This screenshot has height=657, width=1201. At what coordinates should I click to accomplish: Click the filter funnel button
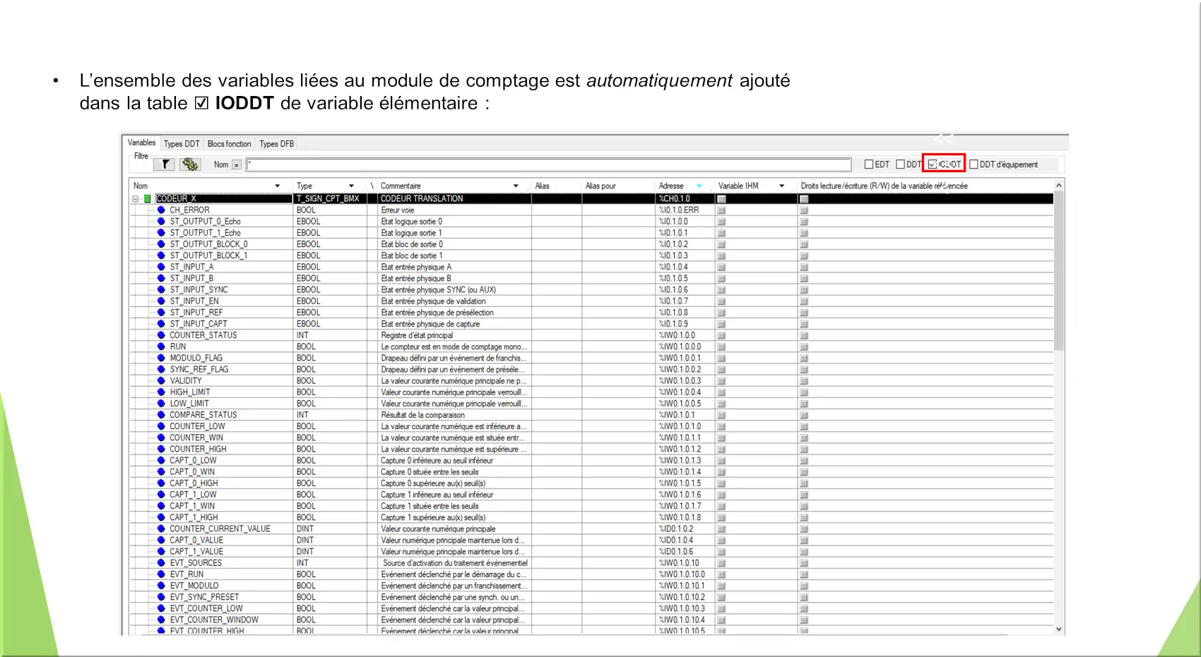(x=165, y=164)
